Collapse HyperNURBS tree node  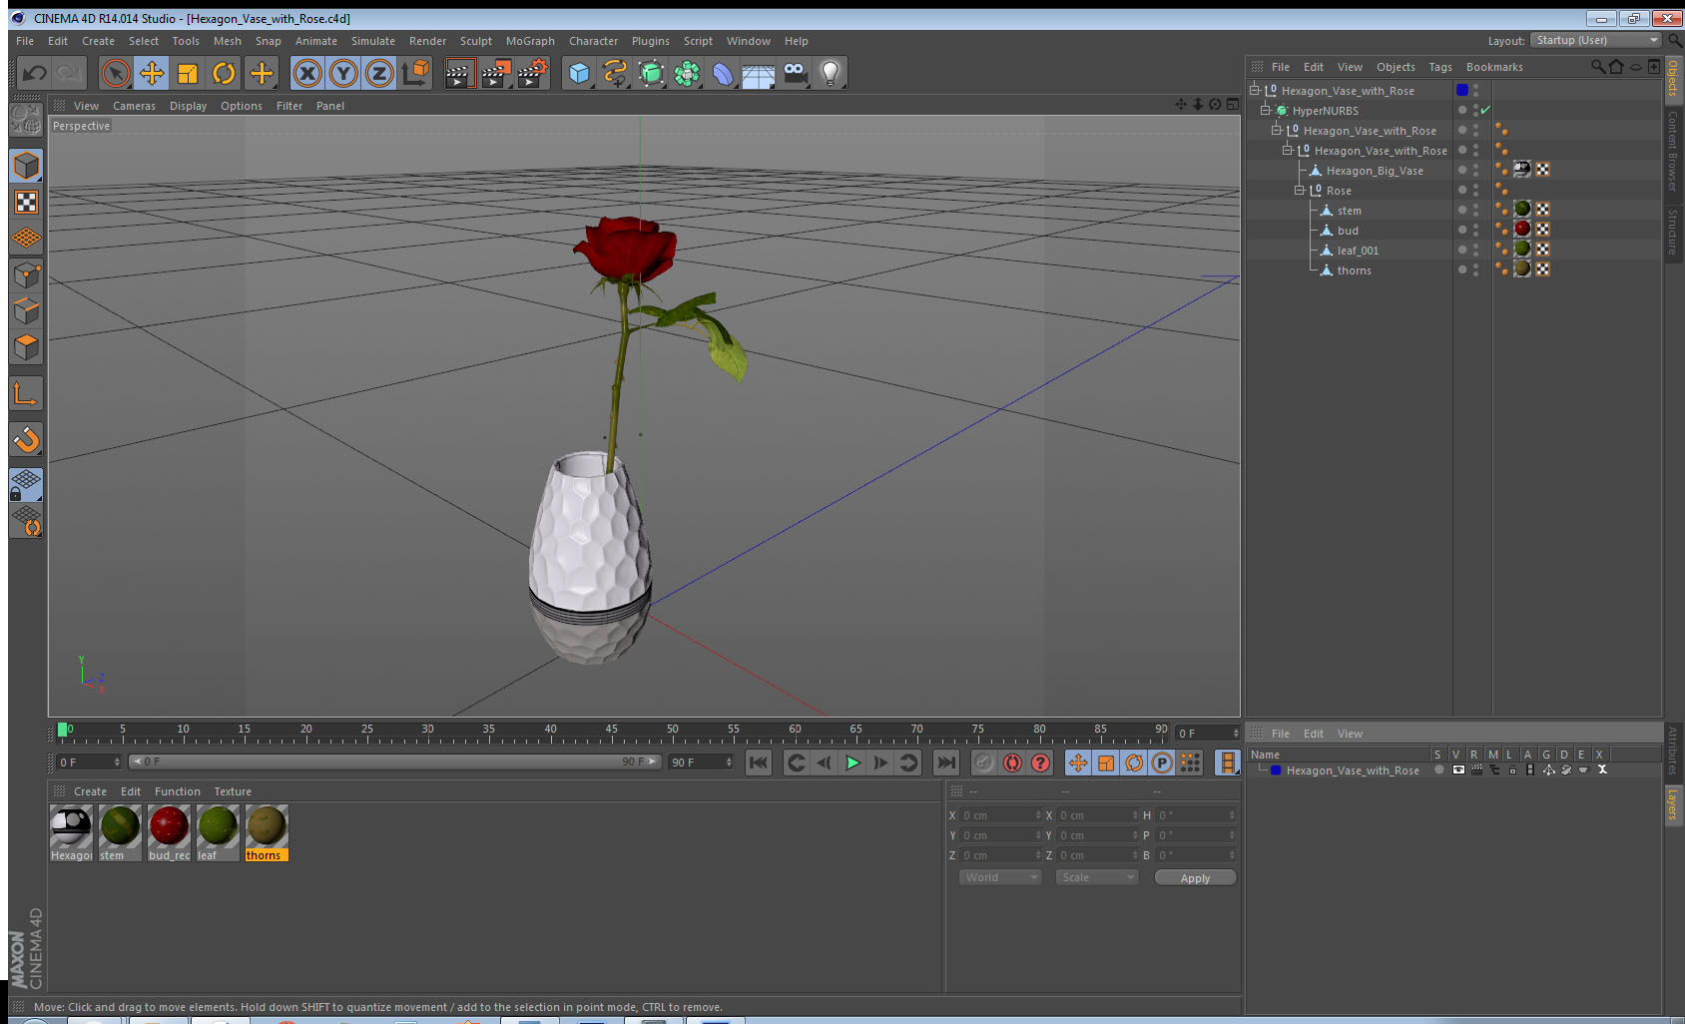tap(1265, 110)
